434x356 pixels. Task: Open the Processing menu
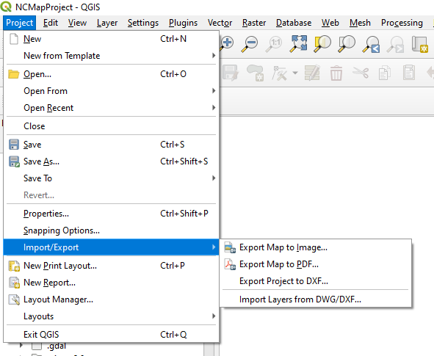402,23
